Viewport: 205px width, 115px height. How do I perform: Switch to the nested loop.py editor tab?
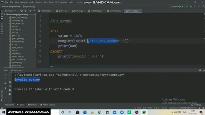(96, 11)
